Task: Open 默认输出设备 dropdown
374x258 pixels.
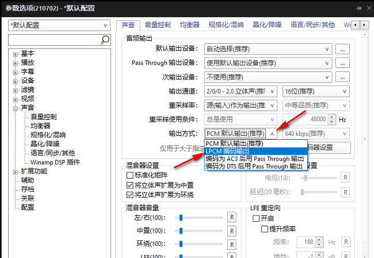Action: point(268,49)
